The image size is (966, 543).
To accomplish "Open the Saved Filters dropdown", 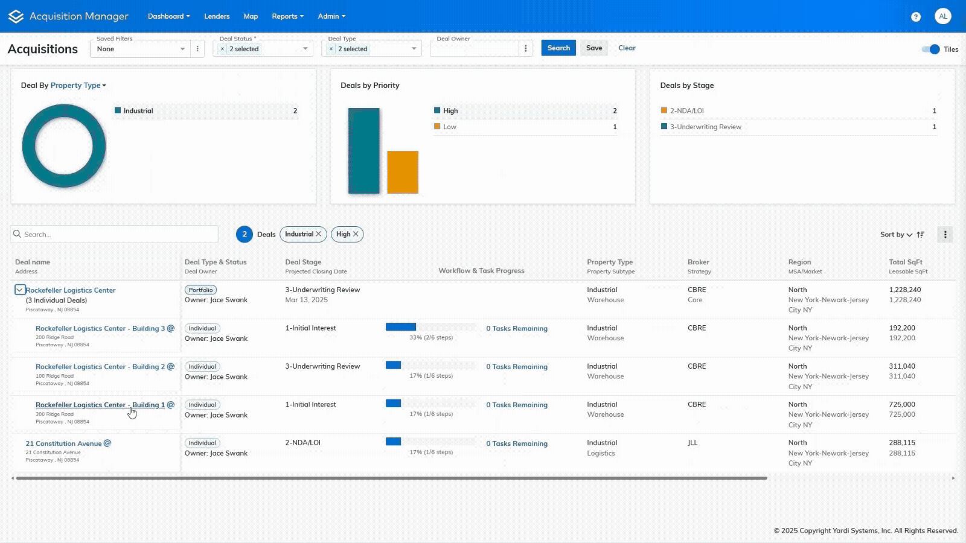I will pyautogui.click(x=140, y=49).
